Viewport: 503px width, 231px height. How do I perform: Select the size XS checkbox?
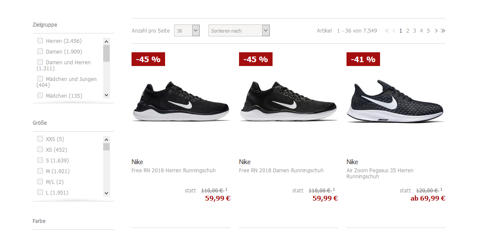coord(40,150)
